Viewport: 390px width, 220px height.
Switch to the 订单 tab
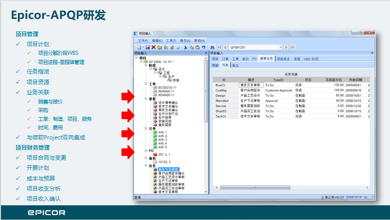coord(225,59)
